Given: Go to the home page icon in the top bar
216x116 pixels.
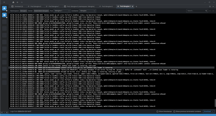Looking at the screenshot, I should click(13, 2).
